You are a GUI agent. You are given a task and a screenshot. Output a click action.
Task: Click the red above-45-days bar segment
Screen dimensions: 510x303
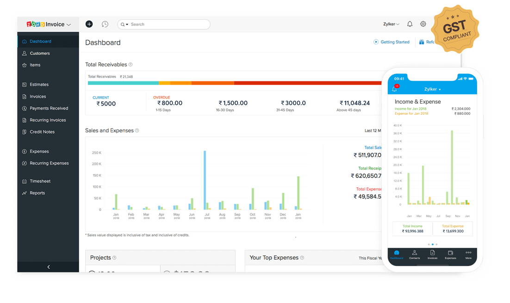point(308,83)
